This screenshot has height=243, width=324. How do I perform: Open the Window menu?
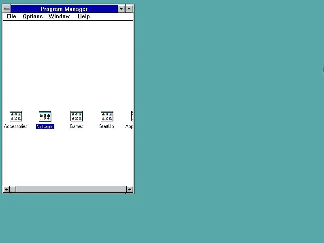coord(59,17)
